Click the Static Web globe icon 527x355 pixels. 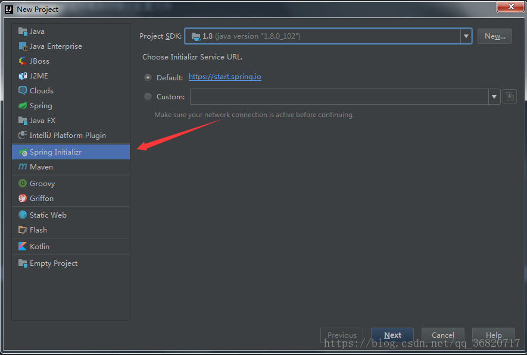click(x=23, y=215)
